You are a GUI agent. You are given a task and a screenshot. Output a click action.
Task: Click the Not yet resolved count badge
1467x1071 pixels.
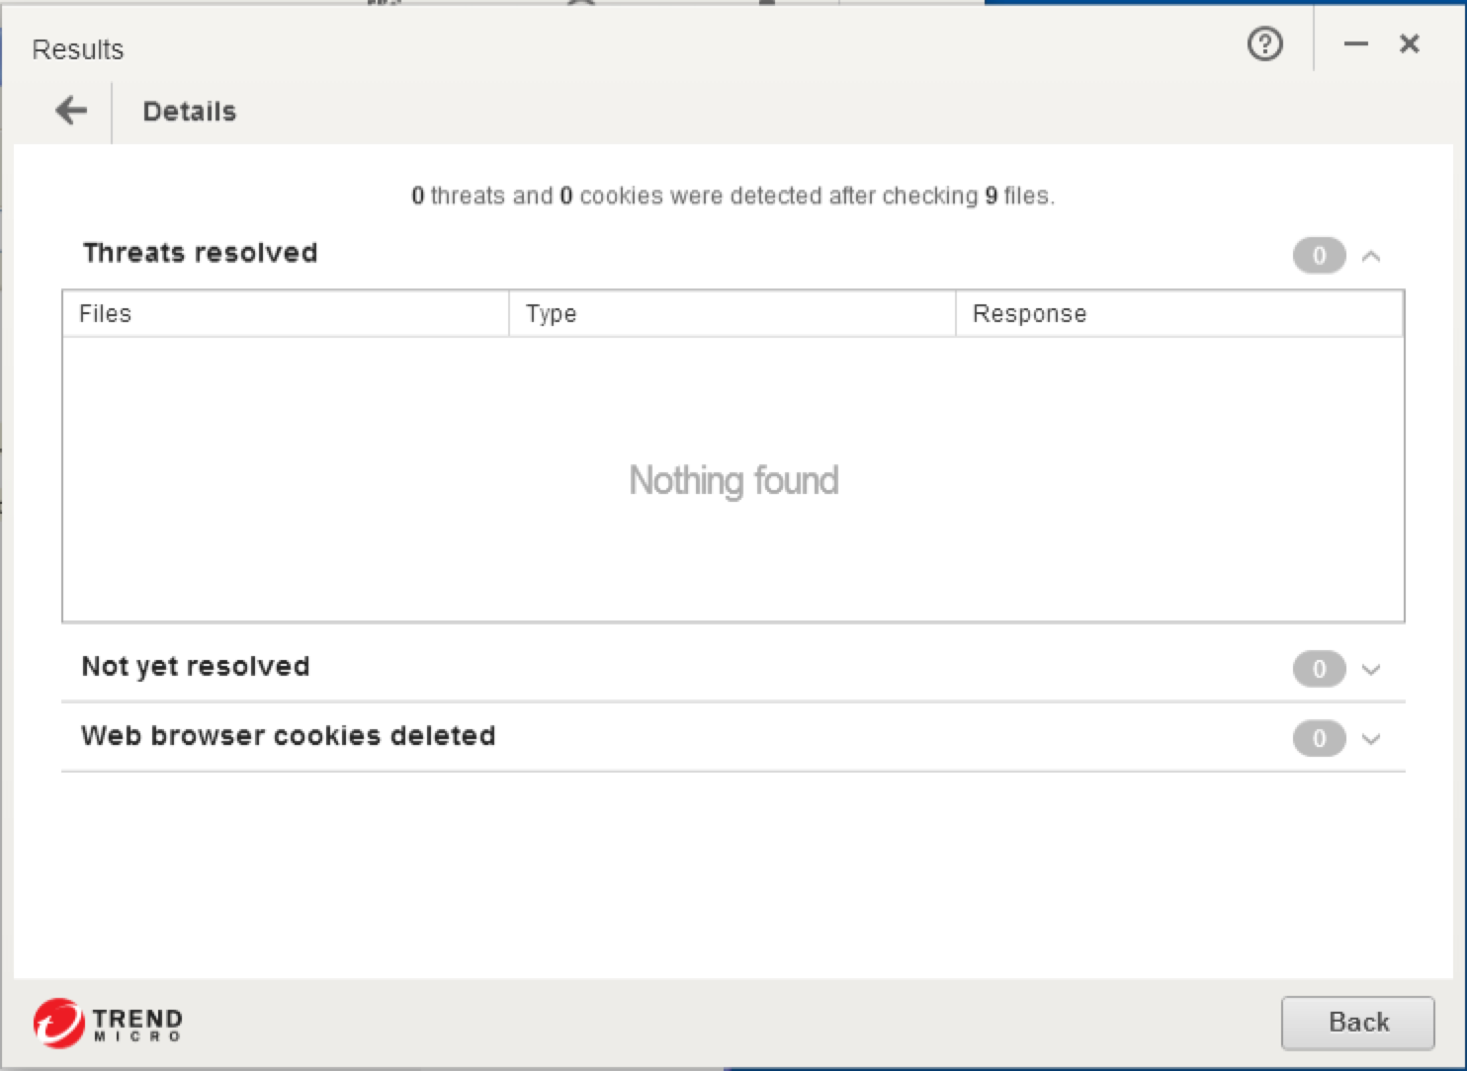point(1319,669)
